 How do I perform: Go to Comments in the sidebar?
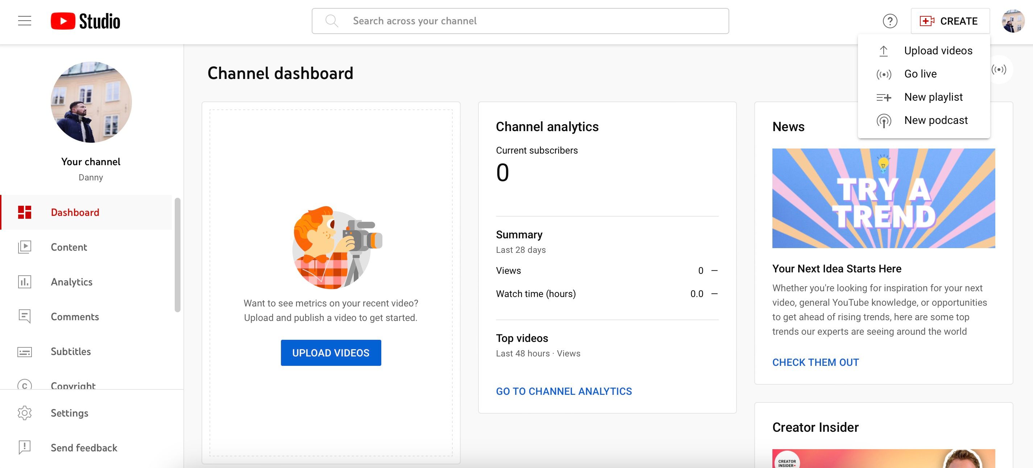click(75, 317)
